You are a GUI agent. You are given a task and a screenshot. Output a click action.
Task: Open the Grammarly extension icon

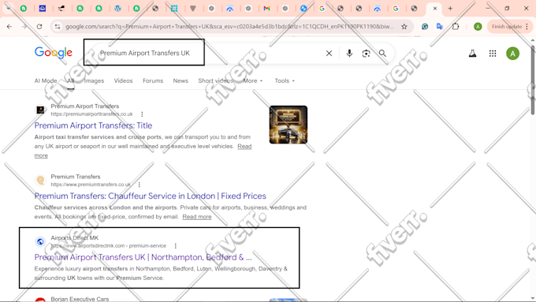pos(425,26)
